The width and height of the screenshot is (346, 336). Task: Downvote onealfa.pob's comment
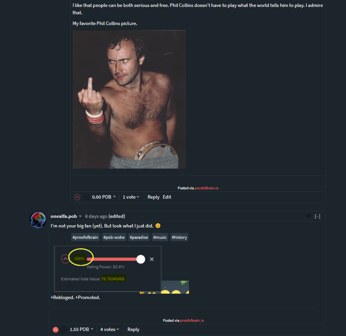tap(64, 329)
